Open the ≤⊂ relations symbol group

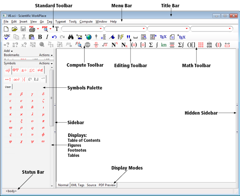[32, 70]
